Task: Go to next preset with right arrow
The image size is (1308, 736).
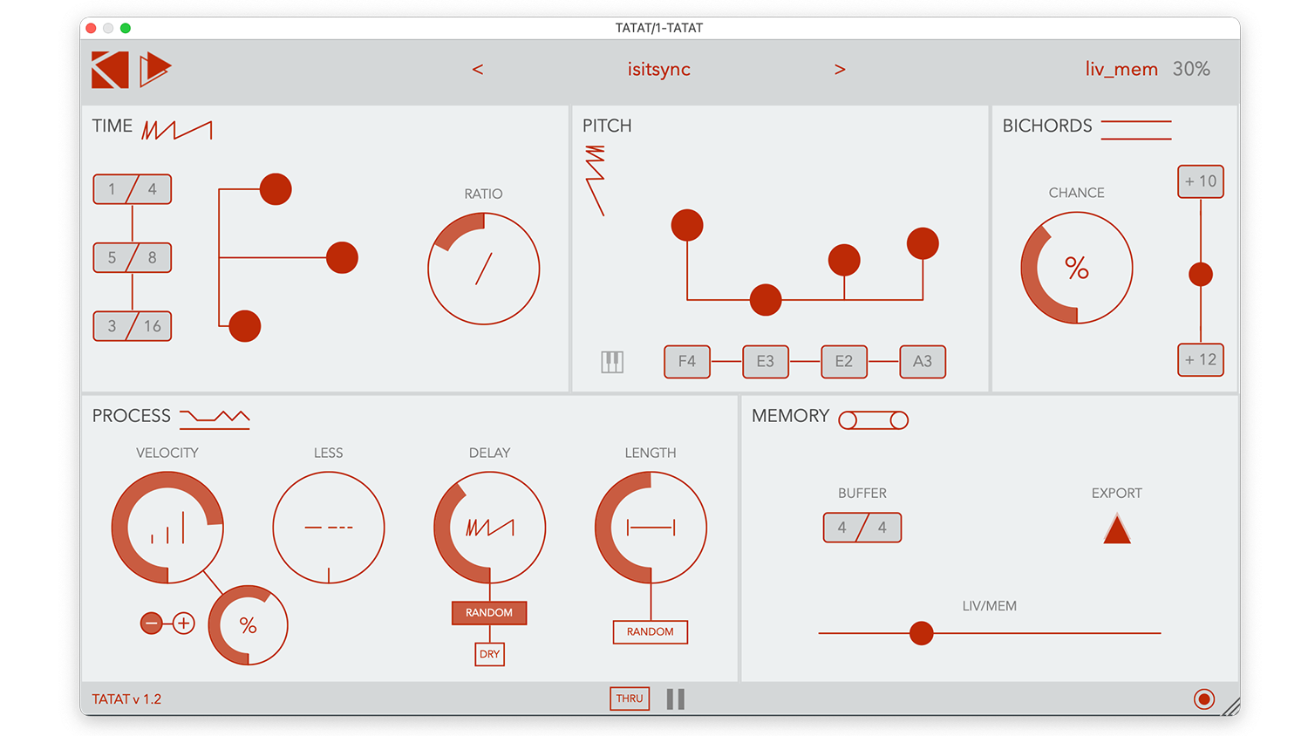Action: tap(840, 69)
